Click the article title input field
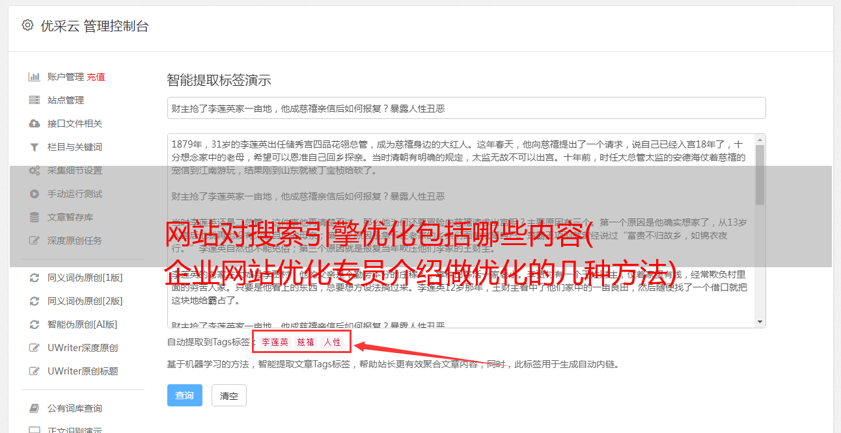Screen dimensions: 841x433 click(x=466, y=108)
